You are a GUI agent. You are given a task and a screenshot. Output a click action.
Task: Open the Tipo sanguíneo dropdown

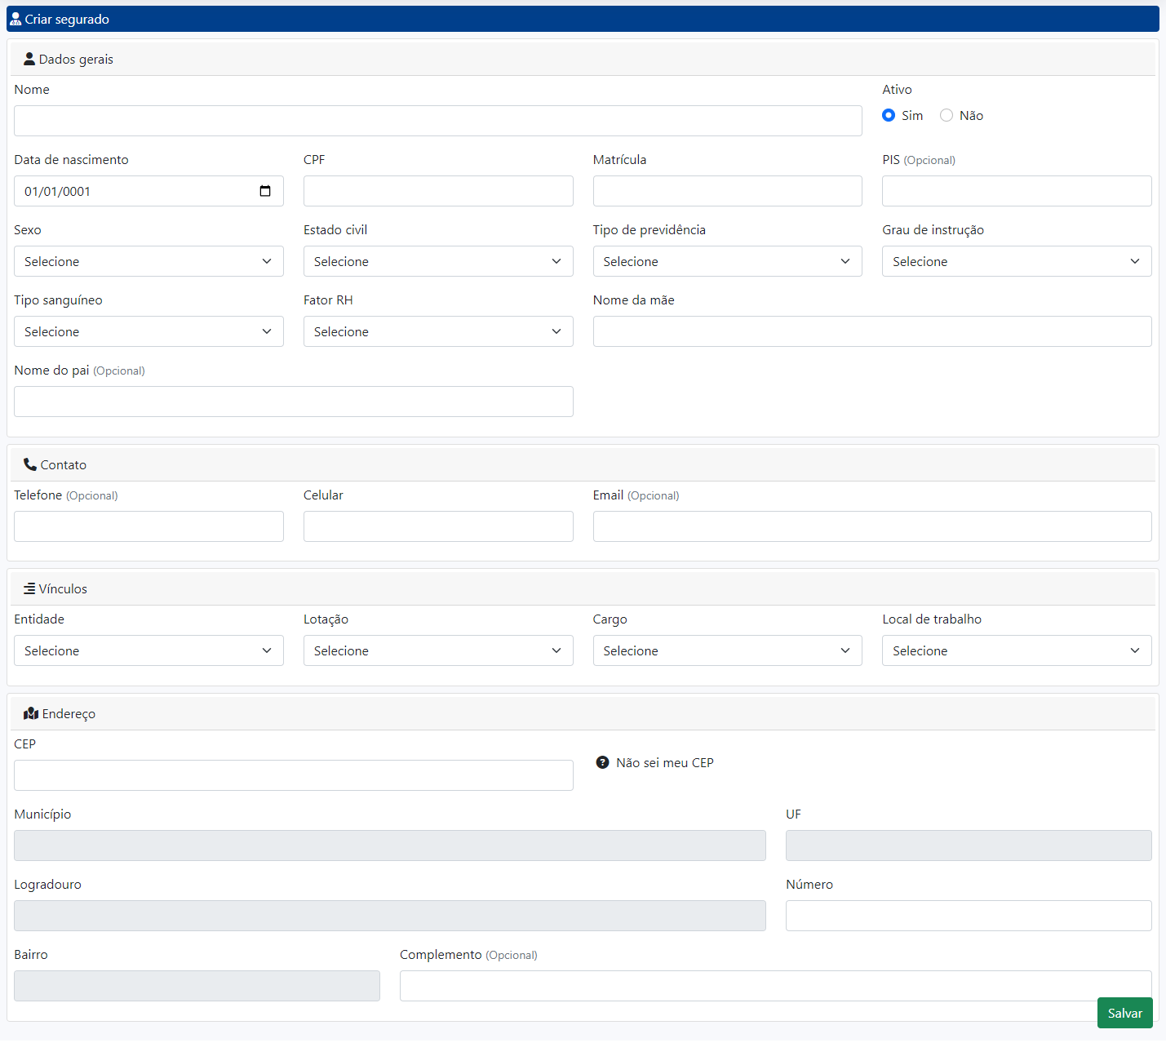pyautogui.click(x=149, y=331)
